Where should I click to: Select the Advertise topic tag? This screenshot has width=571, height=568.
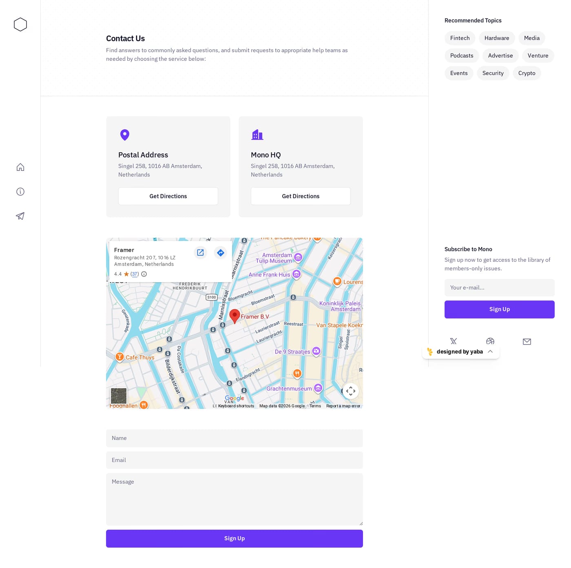click(x=500, y=55)
